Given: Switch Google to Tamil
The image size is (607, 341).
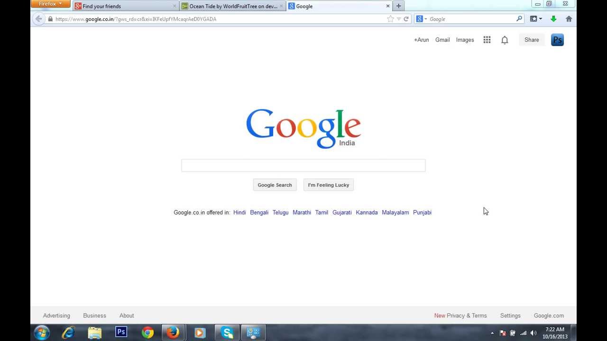Looking at the screenshot, I should (322, 213).
